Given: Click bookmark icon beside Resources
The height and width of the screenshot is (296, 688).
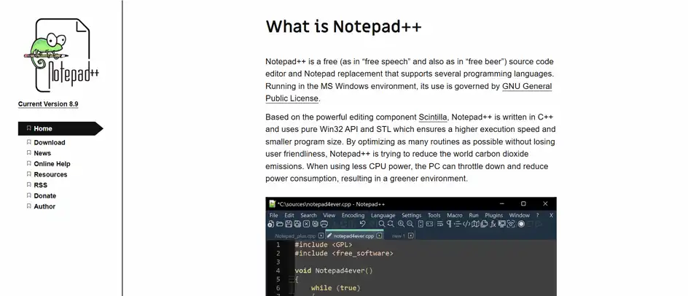Looking at the screenshot, I should (x=29, y=174).
